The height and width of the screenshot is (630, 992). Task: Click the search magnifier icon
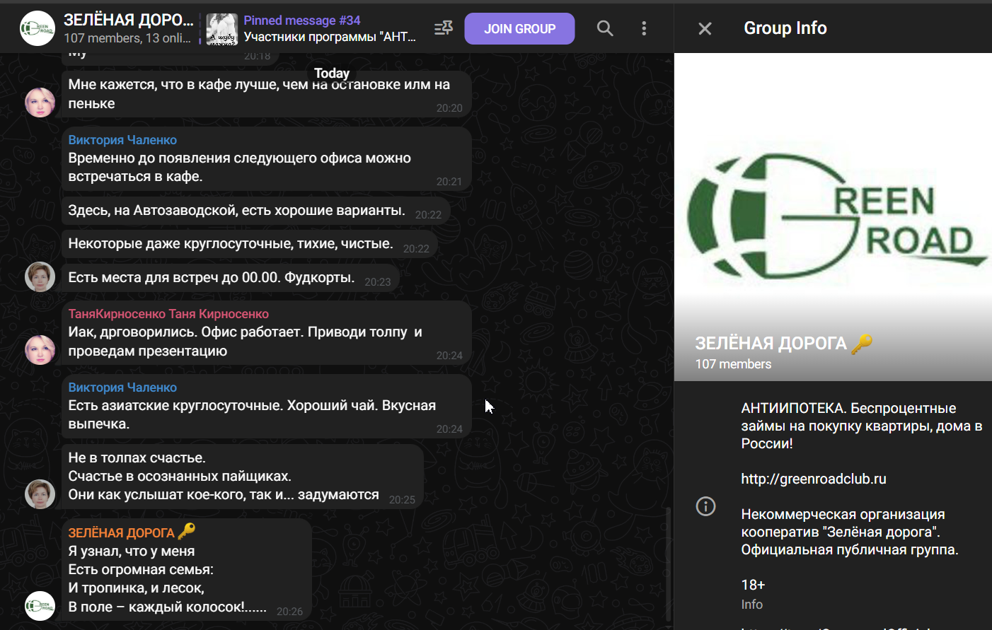(605, 28)
